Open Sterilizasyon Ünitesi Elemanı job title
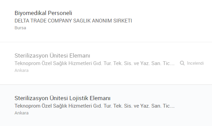The height and width of the screenshot is (126, 212). tap(52, 56)
